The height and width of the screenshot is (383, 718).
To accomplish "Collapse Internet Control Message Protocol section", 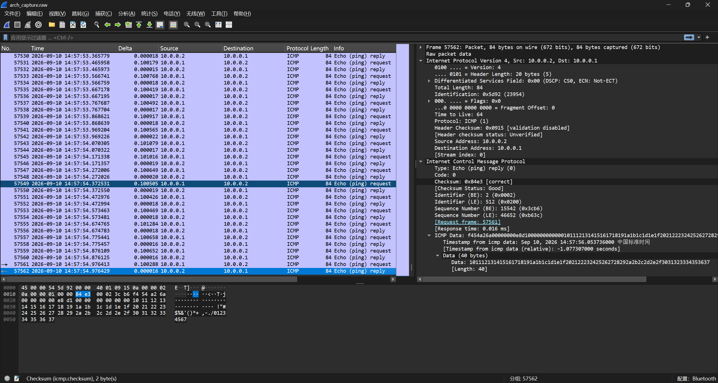I will pos(420,162).
